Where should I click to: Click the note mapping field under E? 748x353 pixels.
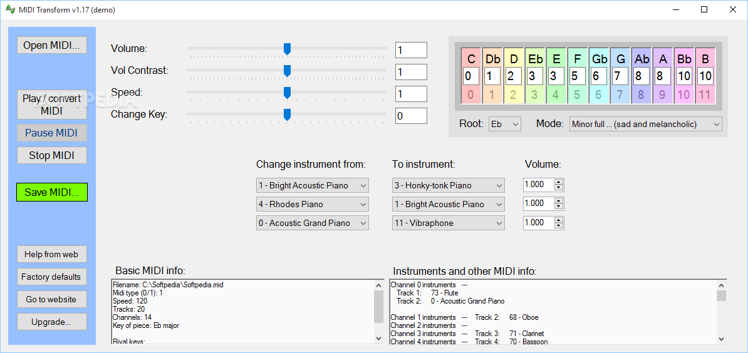pos(556,76)
